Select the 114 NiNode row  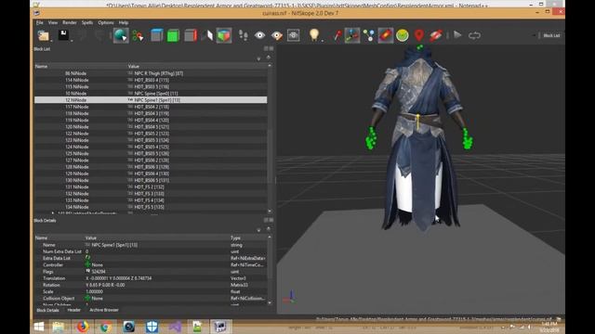(x=151, y=80)
